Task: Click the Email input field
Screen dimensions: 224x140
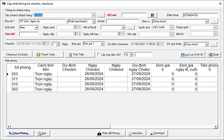Action: [x=122, y=21]
